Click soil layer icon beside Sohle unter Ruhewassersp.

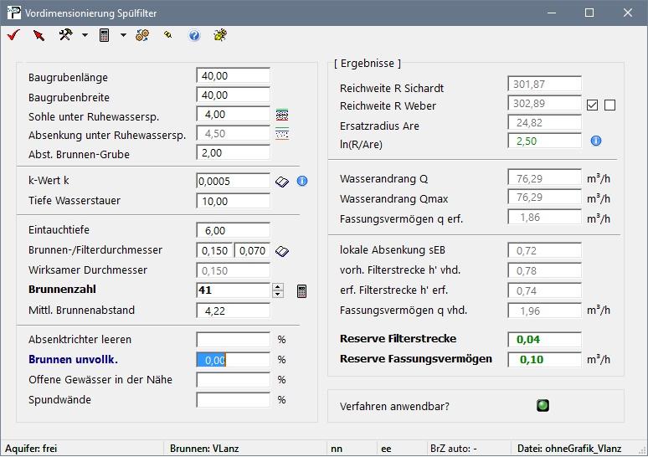click(282, 115)
